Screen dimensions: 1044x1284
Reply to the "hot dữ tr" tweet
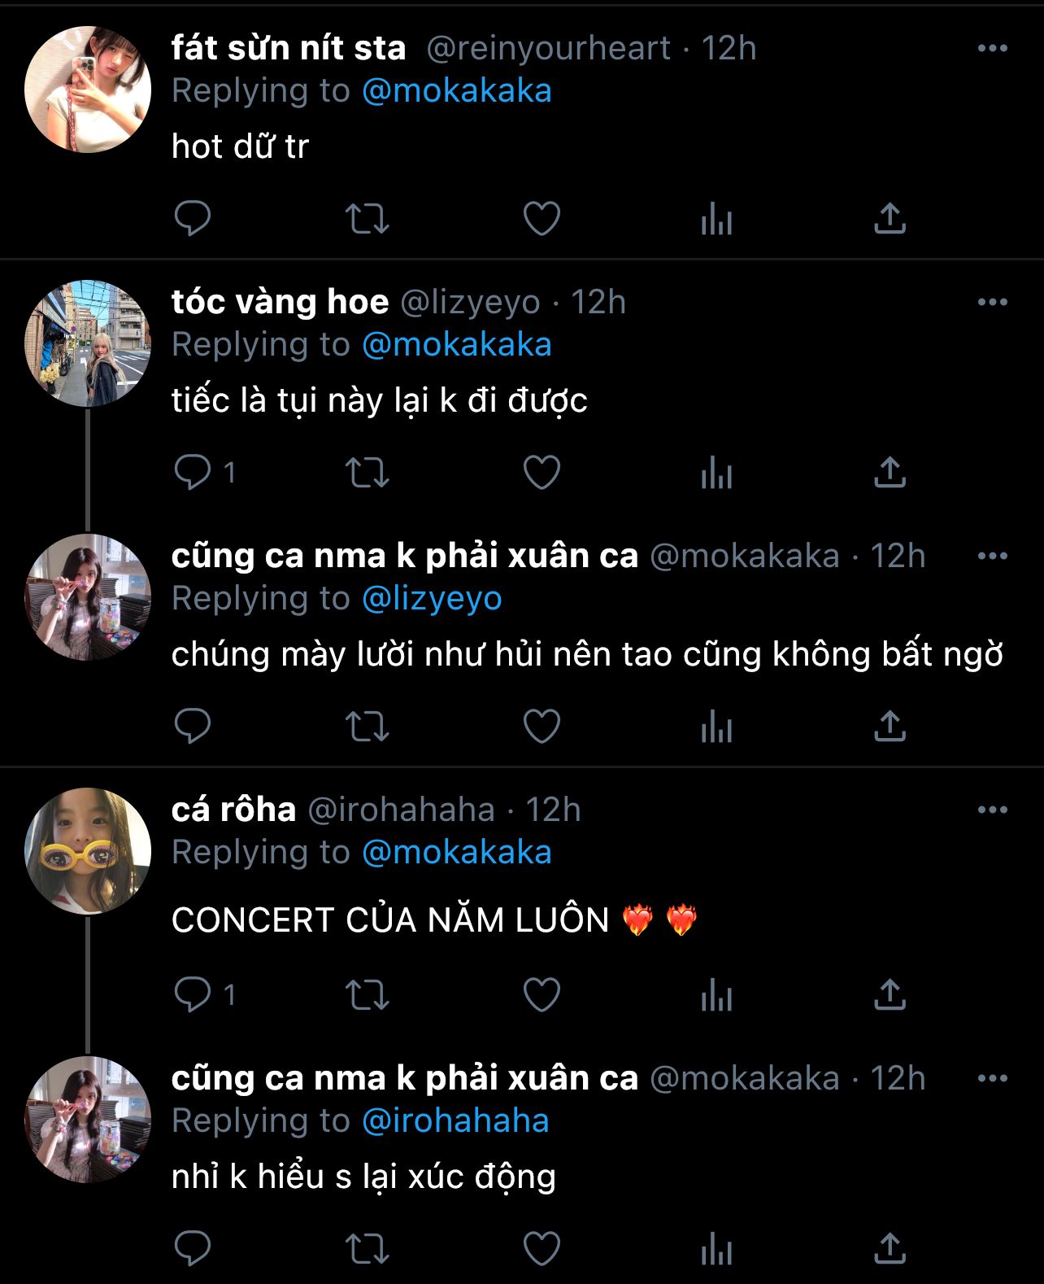(193, 218)
